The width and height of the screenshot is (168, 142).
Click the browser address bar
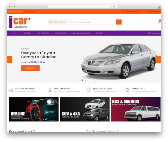pos(80,6)
